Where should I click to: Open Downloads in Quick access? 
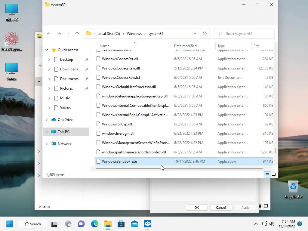(x=69, y=69)
